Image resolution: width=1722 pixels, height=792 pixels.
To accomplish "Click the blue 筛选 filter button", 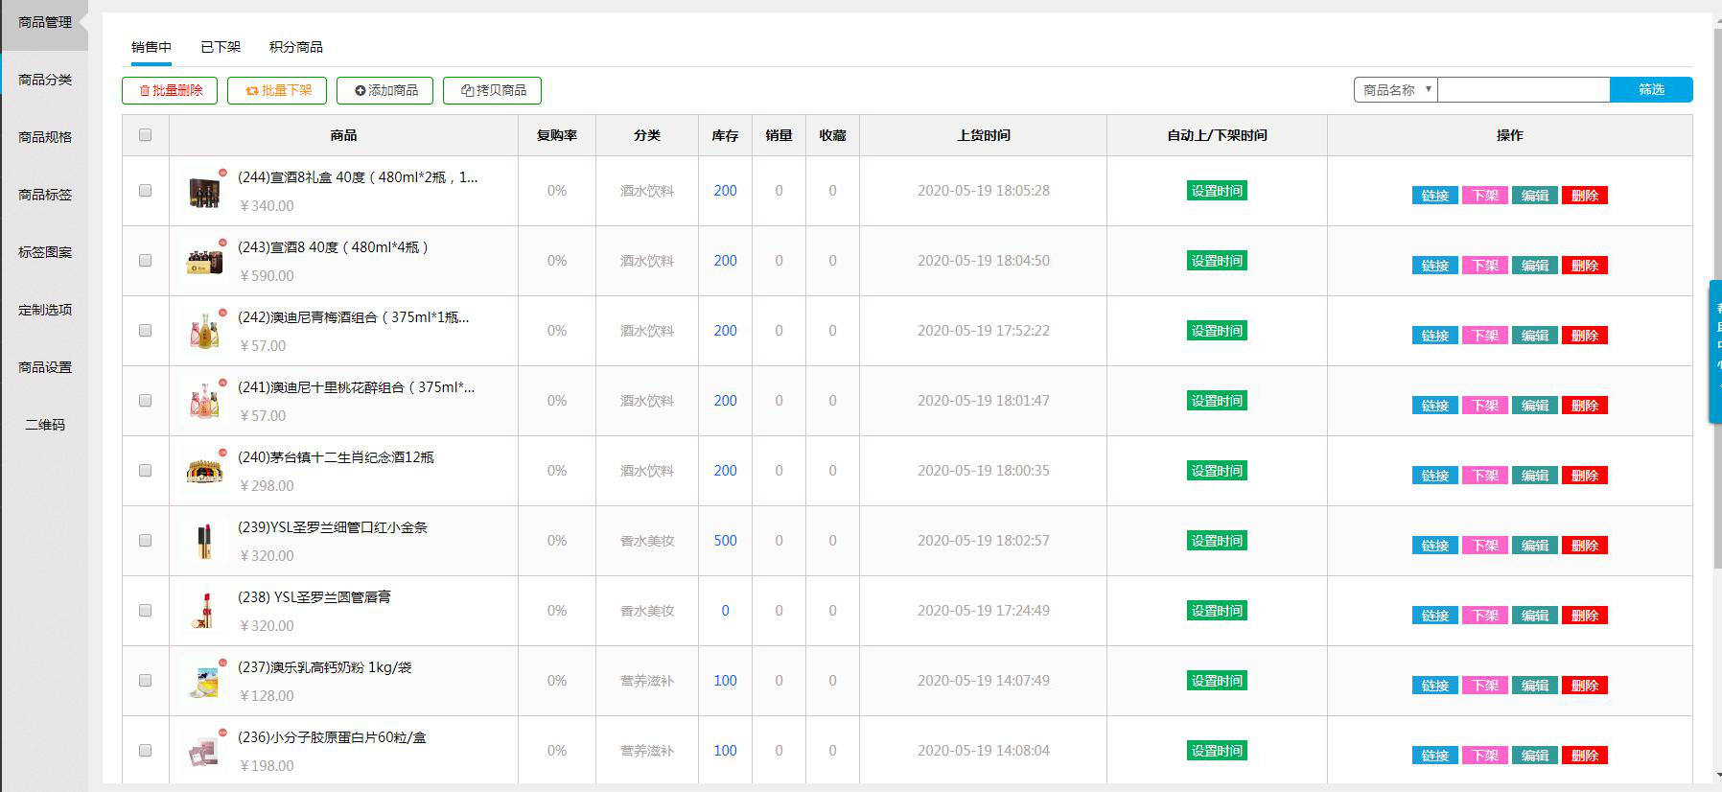I will click(1651, 89).
